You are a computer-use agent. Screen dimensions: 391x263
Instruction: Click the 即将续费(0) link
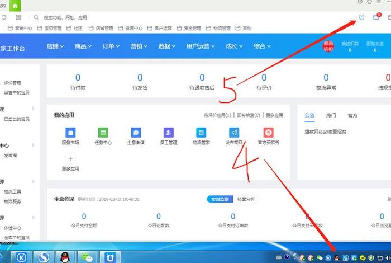pos(249,115)
